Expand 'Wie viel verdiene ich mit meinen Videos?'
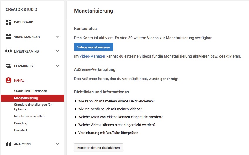This screenshot has width=249, height=155. click(x=108, y=109)
